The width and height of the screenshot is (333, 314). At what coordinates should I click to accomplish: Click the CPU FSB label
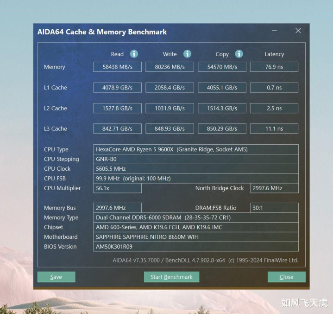click(x=55, y=178)
